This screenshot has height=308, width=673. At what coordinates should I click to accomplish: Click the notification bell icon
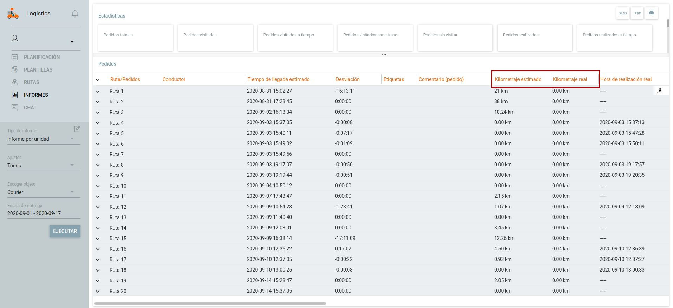coord(75,14)
